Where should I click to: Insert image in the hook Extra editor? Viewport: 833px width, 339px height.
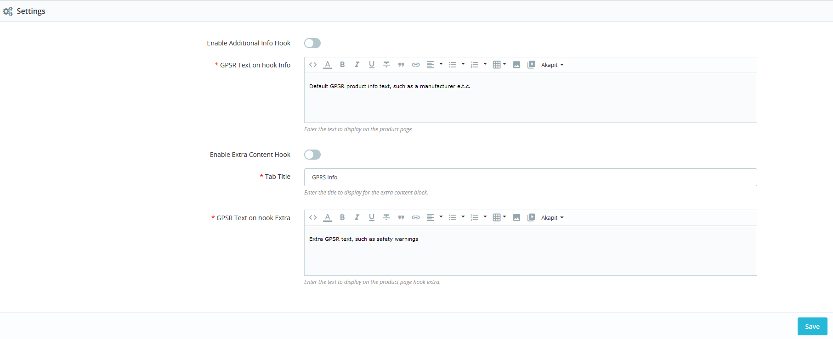[x=516, y=217]
